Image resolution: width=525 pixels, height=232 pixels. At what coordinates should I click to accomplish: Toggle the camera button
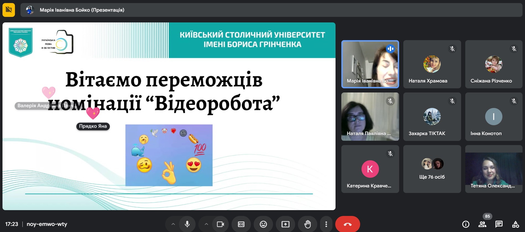(x=220, y=224)
